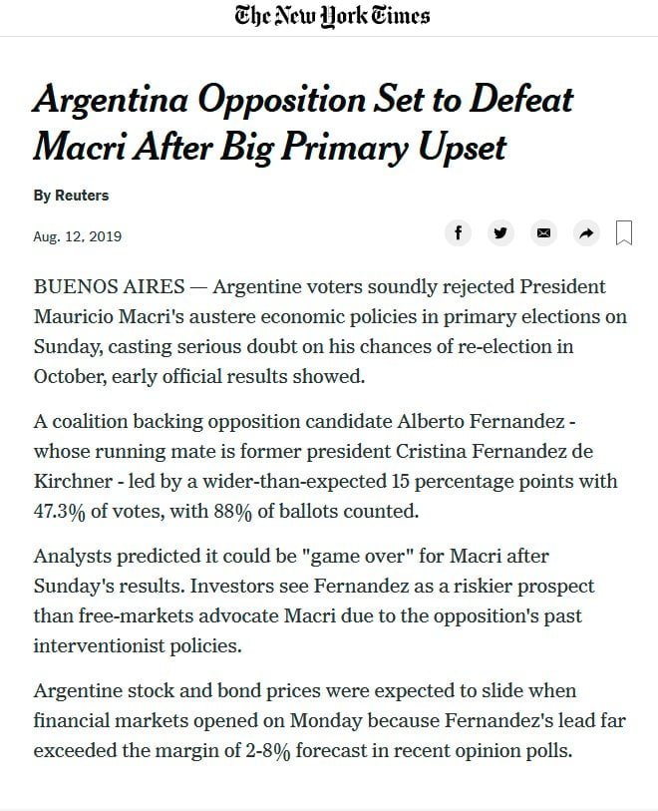Bookmark this article to save it
658x811 pixels.
tap(625, 233)
